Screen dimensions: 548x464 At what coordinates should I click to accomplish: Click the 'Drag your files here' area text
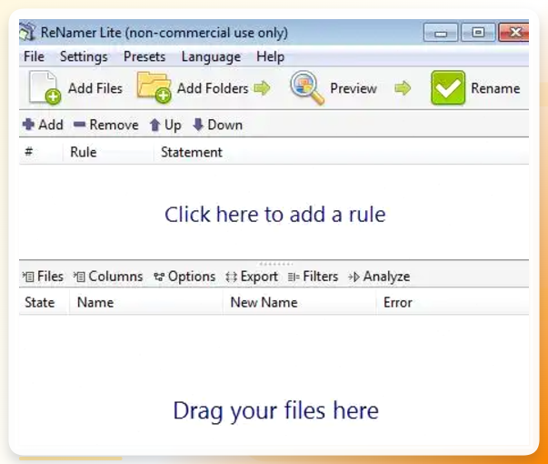[275, 411]
